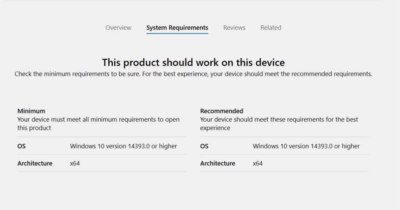Viewport: 400px width, 210px height.
Task: Click 'Your device must meet all minimum requirements' text
Action: [x=98, y=124]
